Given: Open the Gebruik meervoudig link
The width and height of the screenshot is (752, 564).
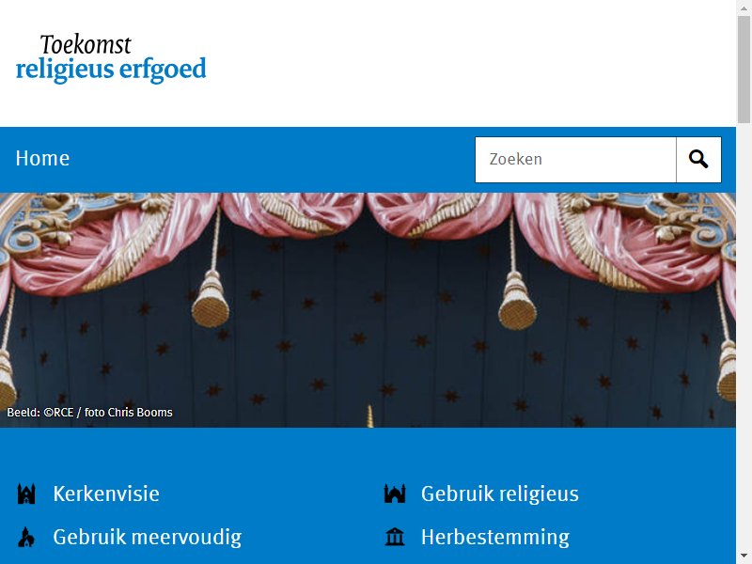Looking at the screenshot, I should click(148, 537).
